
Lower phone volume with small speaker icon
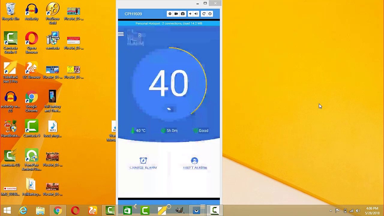click(x=190, y=14)
